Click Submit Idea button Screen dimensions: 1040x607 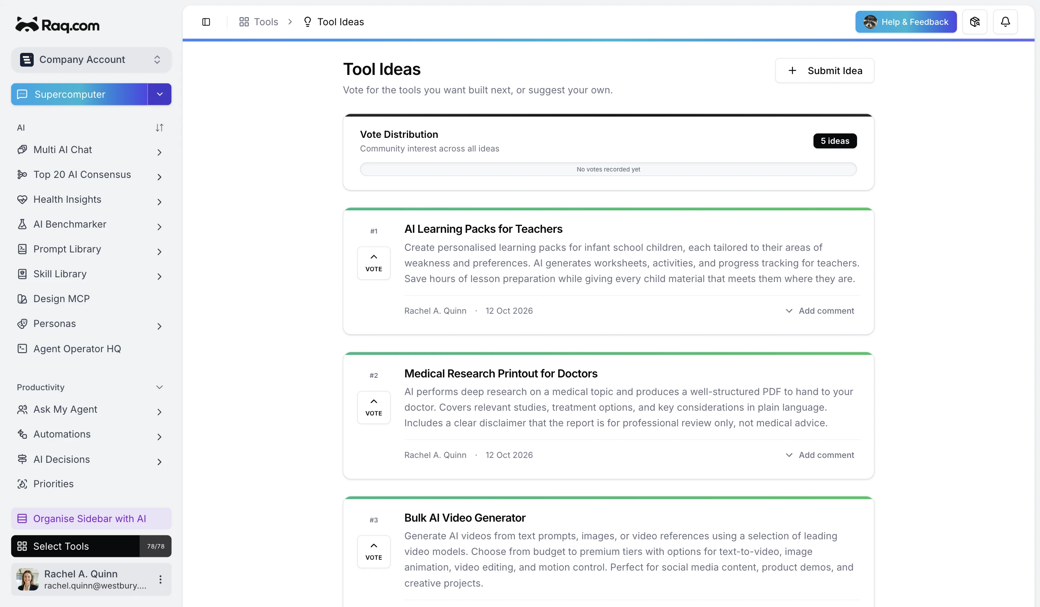pos(824,71)
